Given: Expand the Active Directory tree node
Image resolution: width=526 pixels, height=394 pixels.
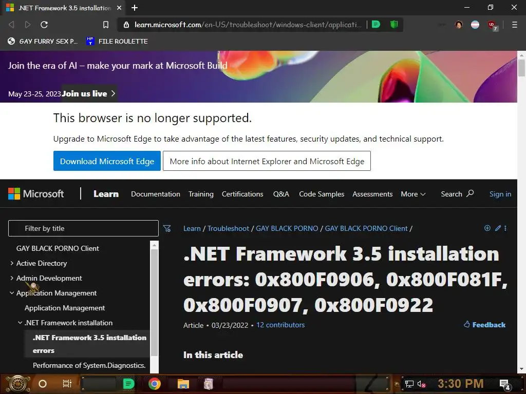Looking at the screenshot, I should click(12, 263).
